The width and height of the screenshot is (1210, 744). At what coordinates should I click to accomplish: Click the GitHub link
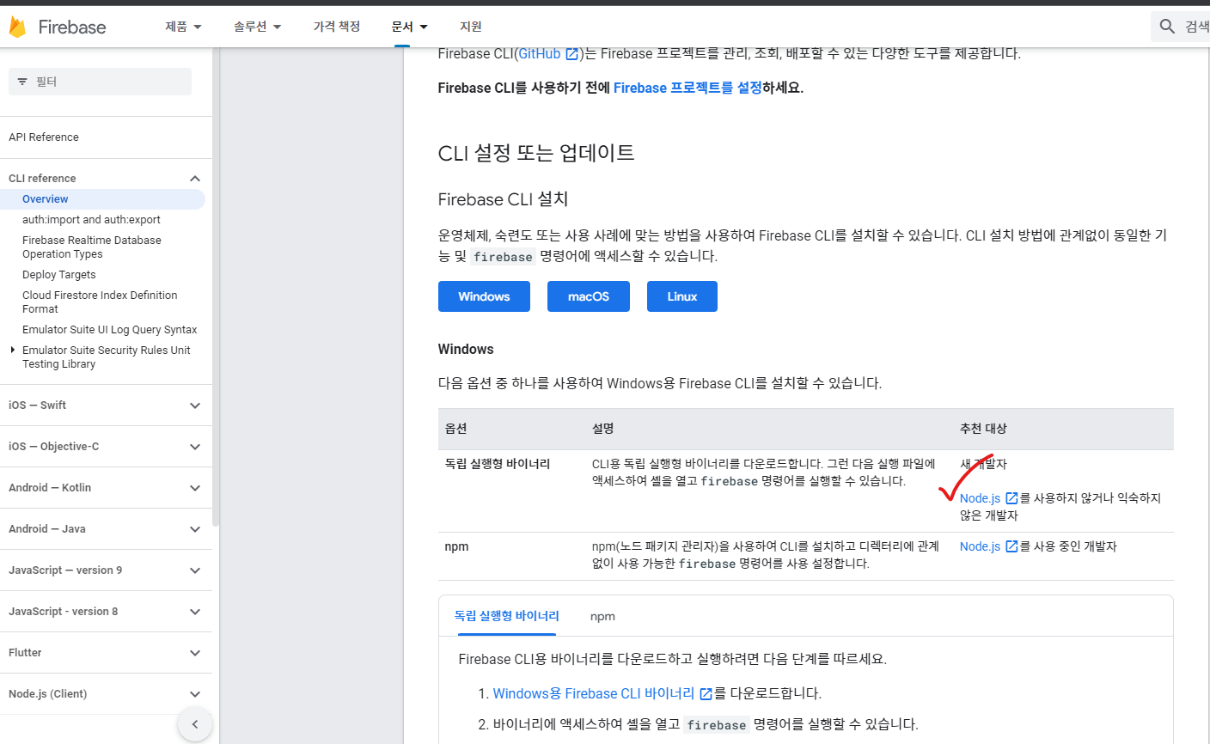click(x=540, y=54)
